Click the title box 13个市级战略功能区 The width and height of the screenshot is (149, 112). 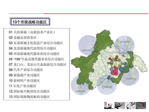click(30, 22)
